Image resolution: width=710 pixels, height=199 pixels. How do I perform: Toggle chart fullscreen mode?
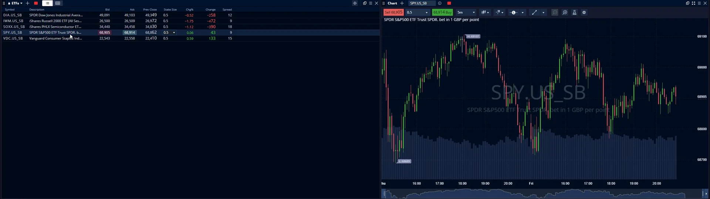coord(693,3)
